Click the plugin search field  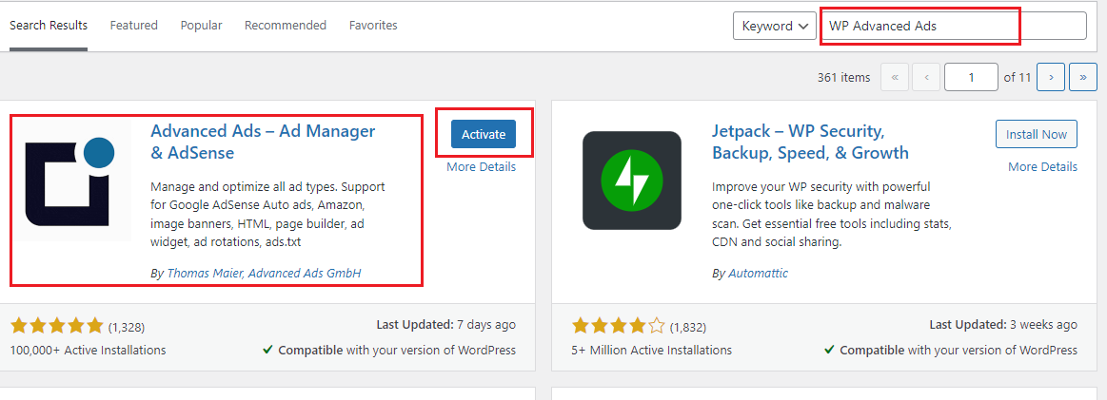click(x=953, y=26)
